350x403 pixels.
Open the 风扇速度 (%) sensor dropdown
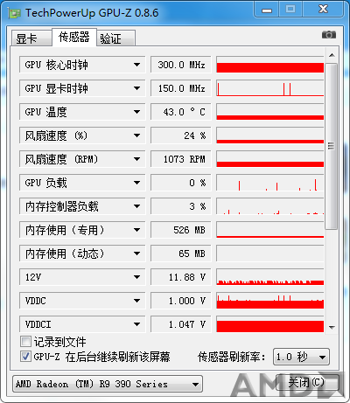tap(82, 135)
